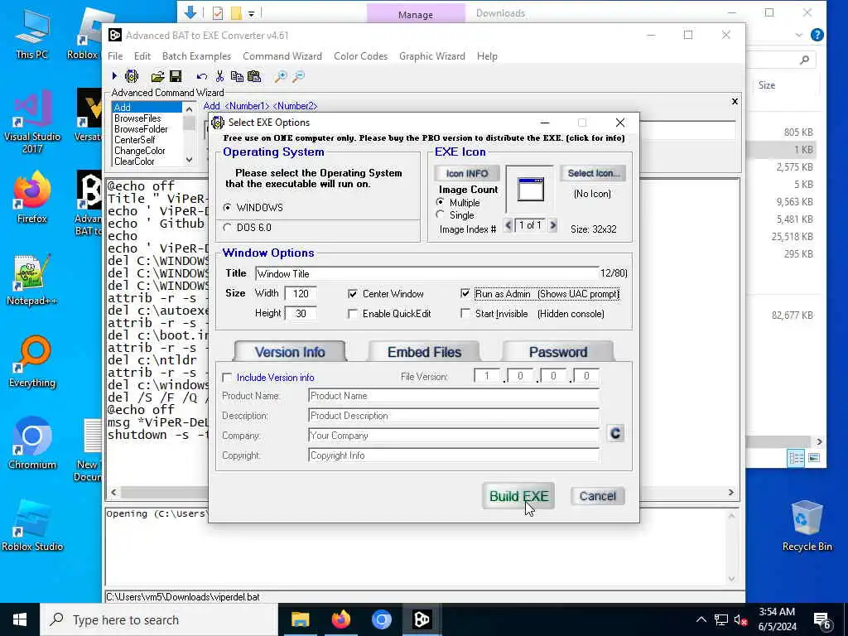Click the BAT to EXE Converter taskbar icon

422,619
